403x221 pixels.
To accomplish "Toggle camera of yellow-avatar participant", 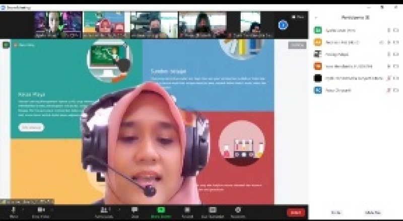I will pyautogui.click(x=396, y=42).
